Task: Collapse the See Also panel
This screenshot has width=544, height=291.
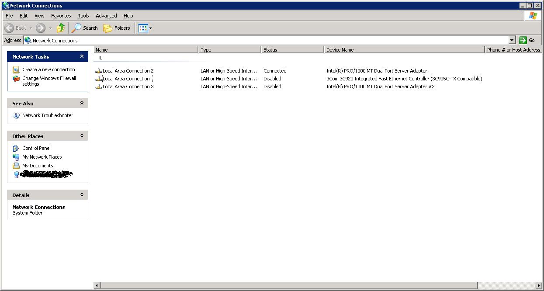Action: tap(82, 103)
